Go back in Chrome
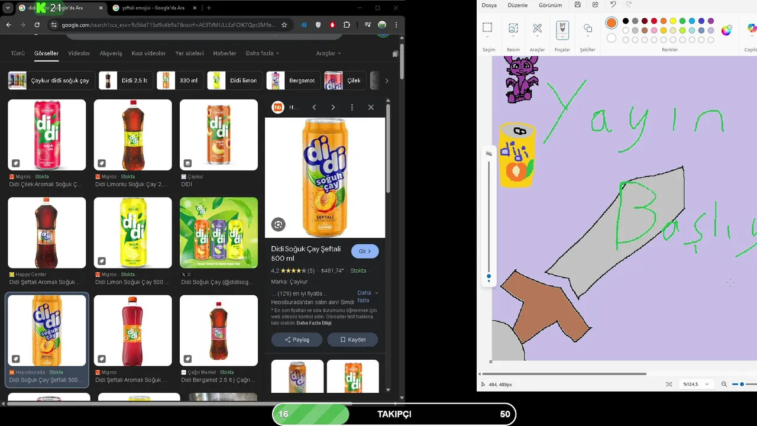Viewport: 757px width, 426px height. 8,25
